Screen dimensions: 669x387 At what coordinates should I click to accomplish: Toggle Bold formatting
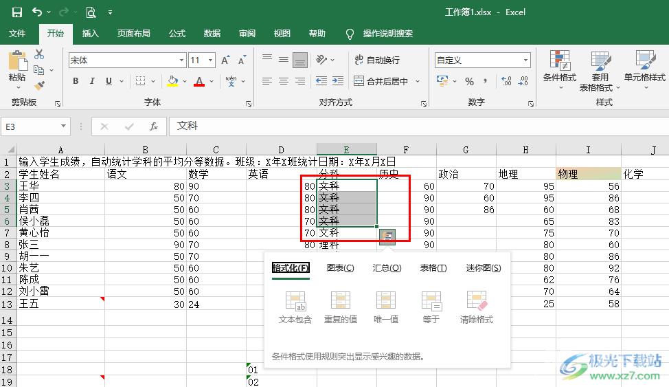tap(76, 80)
